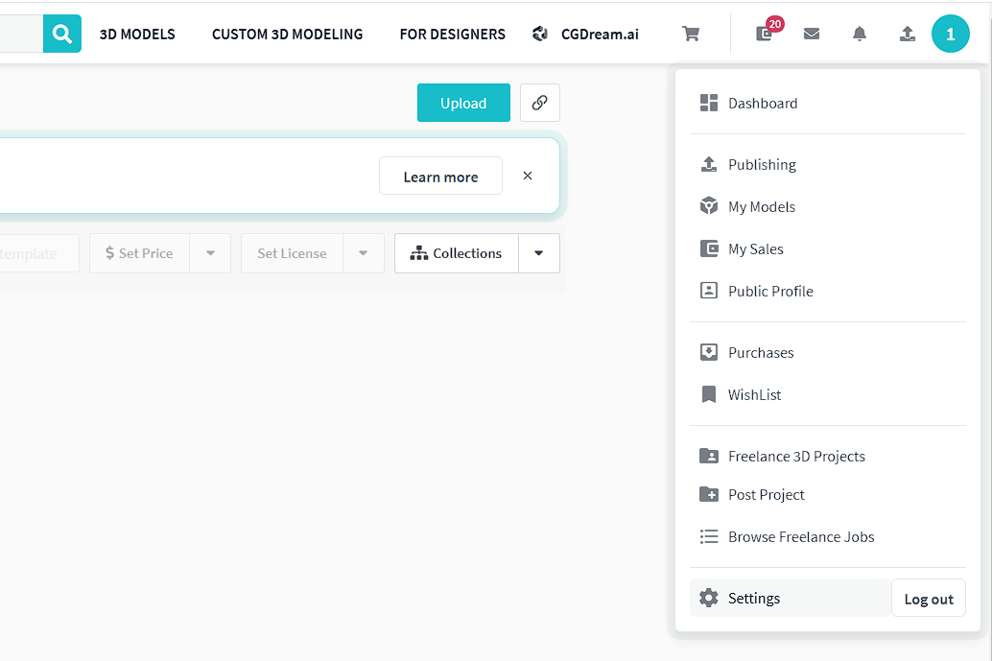The image size is (992, 661).
Task: Click the Dashboard grid icon
Action: pyautogui.click(x=709, y=103)
